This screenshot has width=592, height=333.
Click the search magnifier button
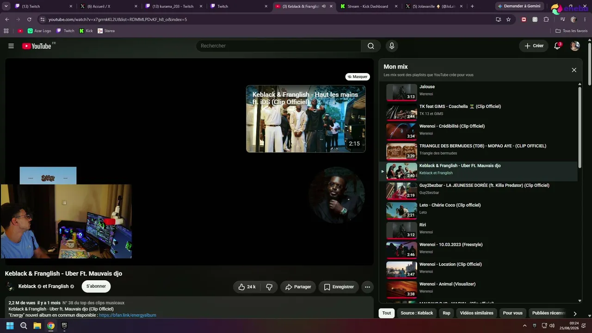tap(371, 46)
